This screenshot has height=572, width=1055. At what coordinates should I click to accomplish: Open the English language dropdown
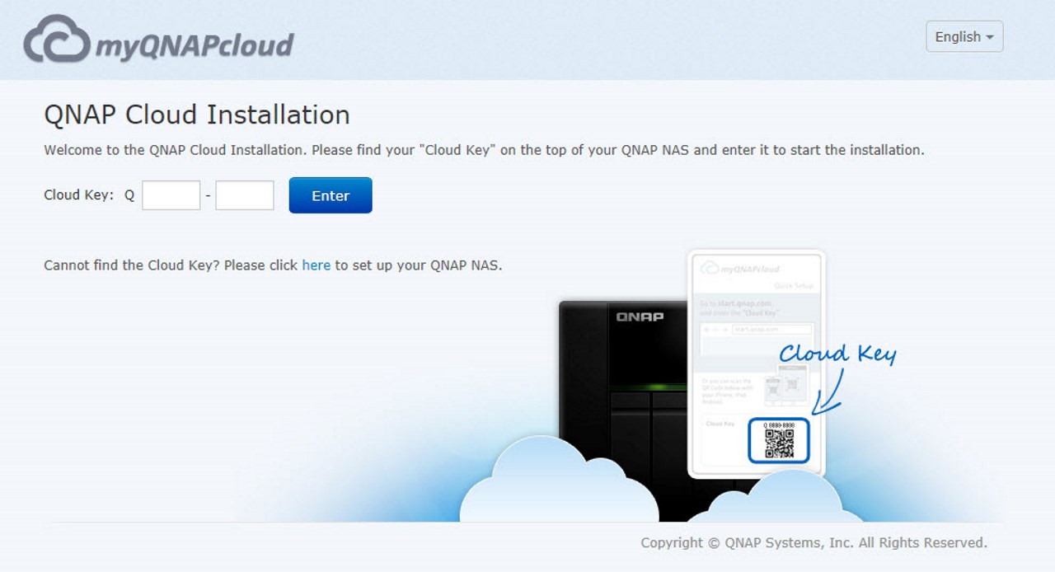[x=964, y=36]
